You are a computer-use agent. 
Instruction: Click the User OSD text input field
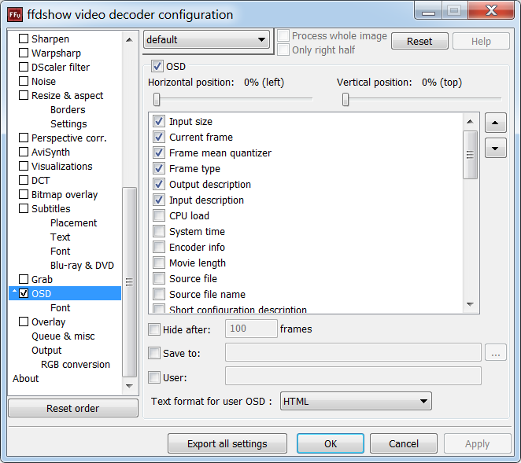point(353,376)
